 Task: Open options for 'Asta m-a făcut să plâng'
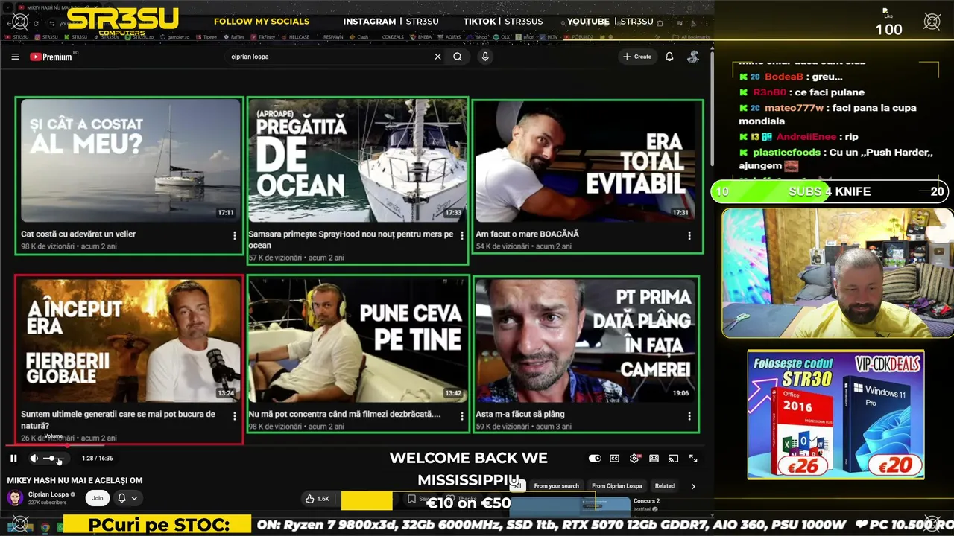click(689, 416)
